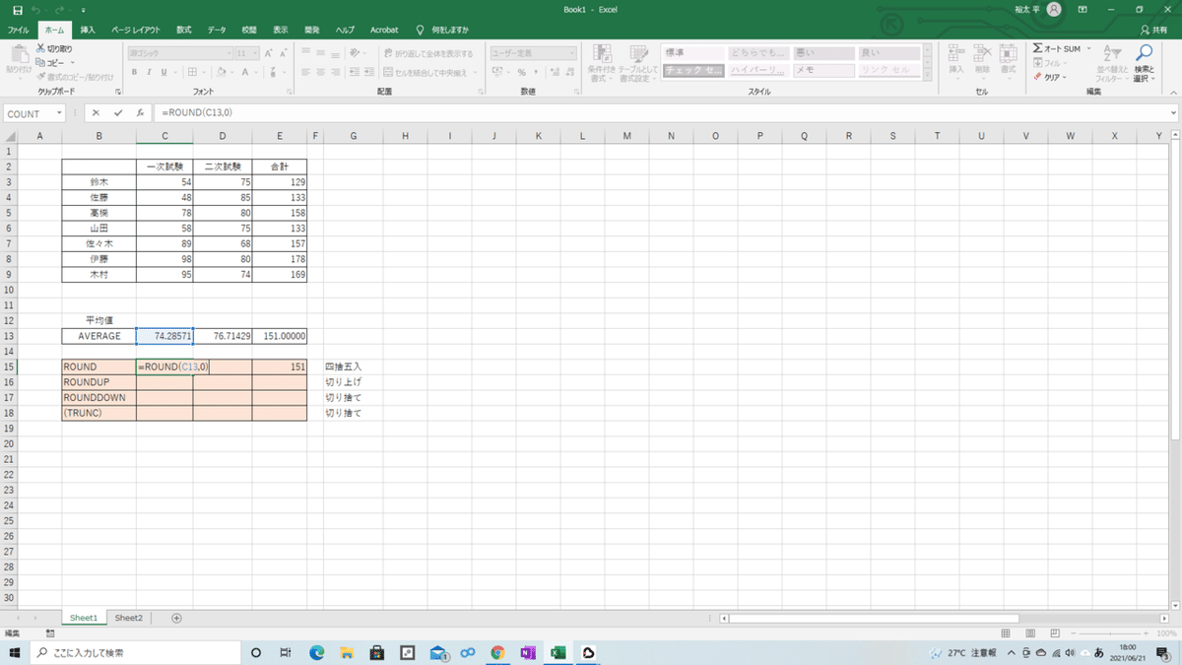Switch to Insert (挿入) ribbon tab

tap(88, 30)
